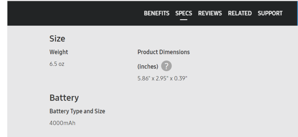Switch to the REVIEWS tab
Viewport: 298px width, 137px height.
click(210, 13)
